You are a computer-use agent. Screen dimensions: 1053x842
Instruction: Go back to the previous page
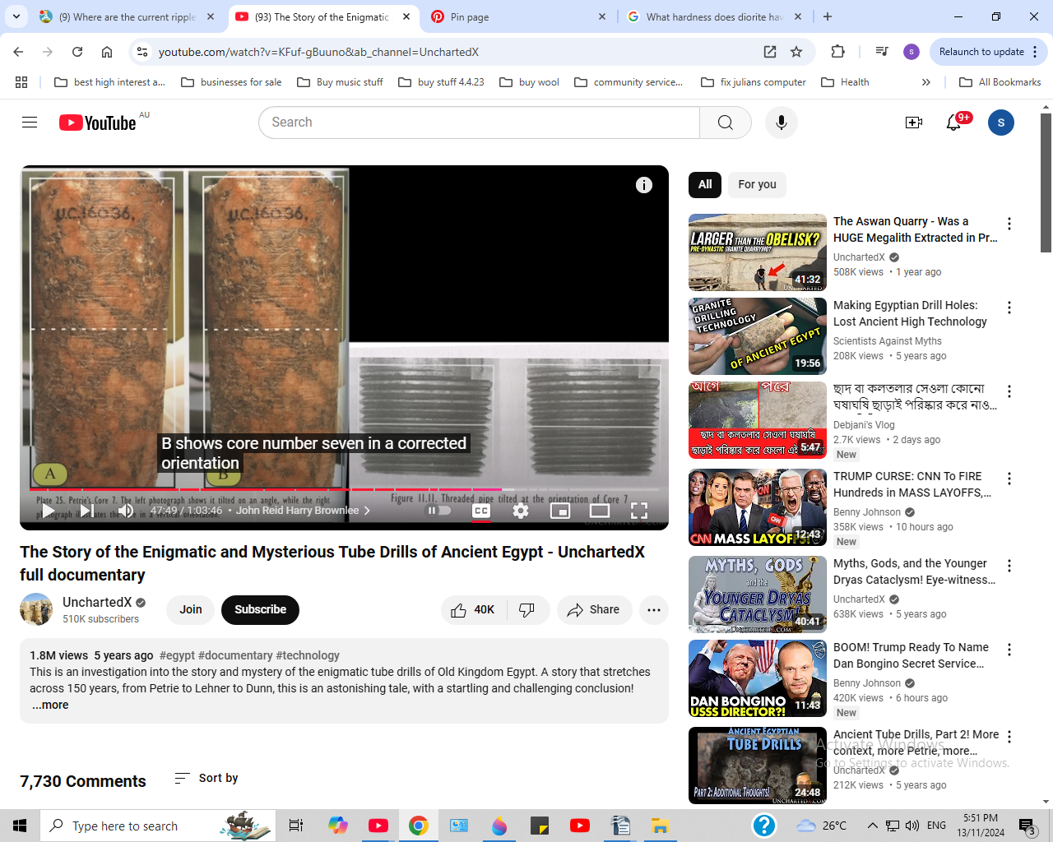coord(18,52)
